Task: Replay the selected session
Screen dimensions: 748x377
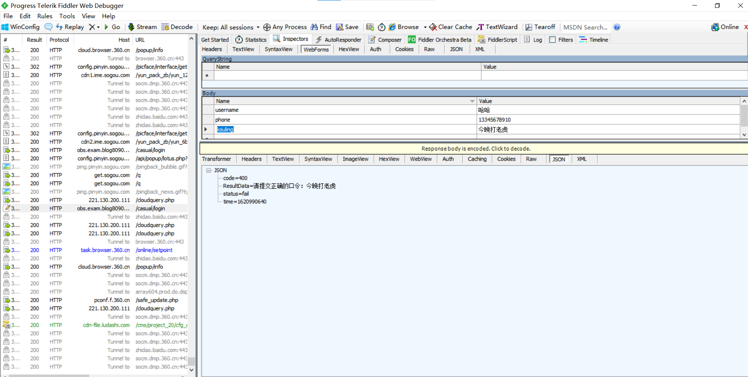Action: pyautogui.click(x=70, y=27)
